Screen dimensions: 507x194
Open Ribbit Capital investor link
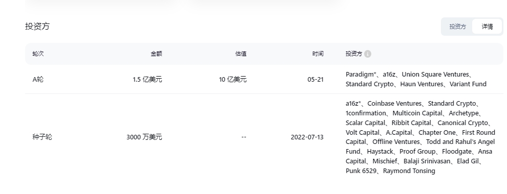pos(411,123)
